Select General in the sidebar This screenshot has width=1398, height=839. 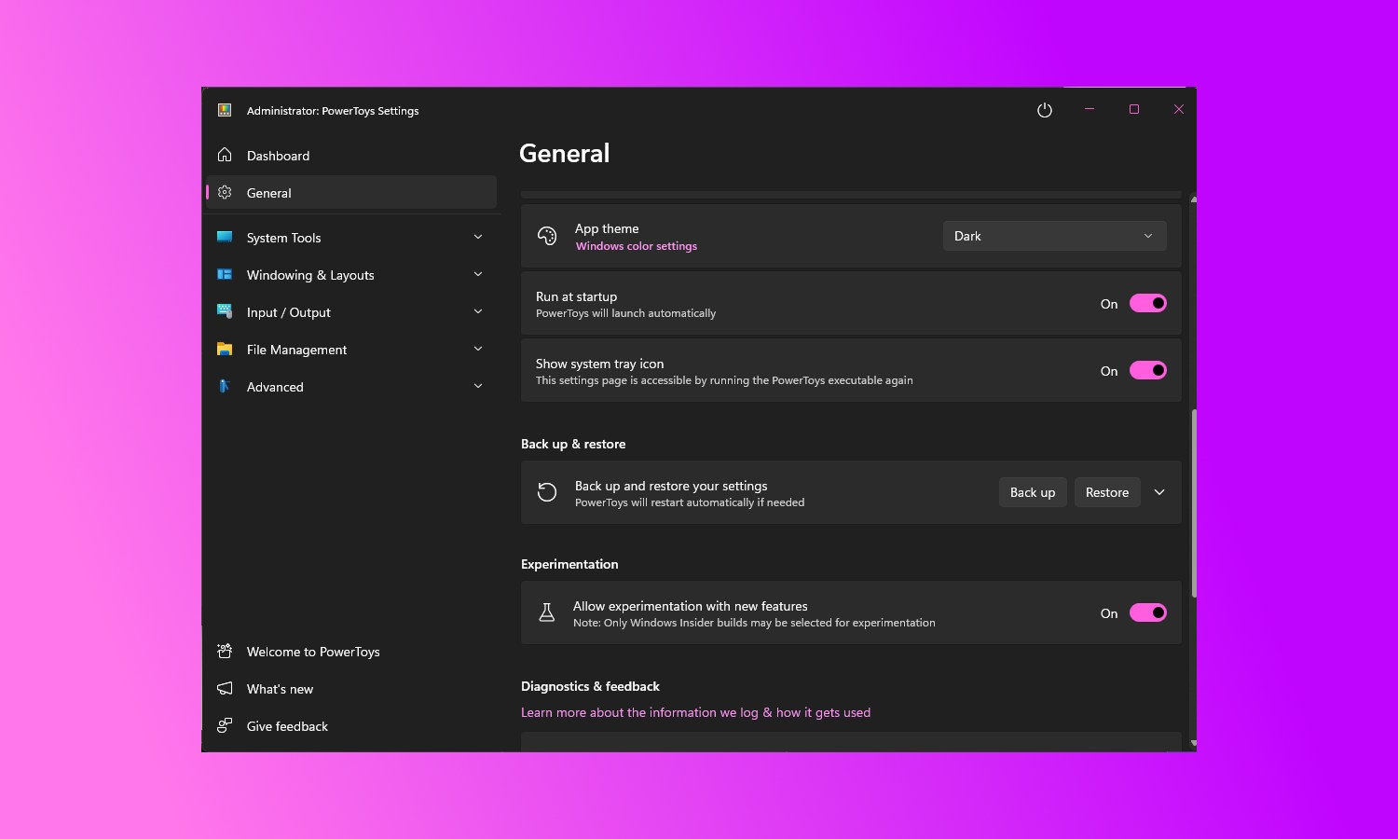pyautogui.click(x=269, y=193)
